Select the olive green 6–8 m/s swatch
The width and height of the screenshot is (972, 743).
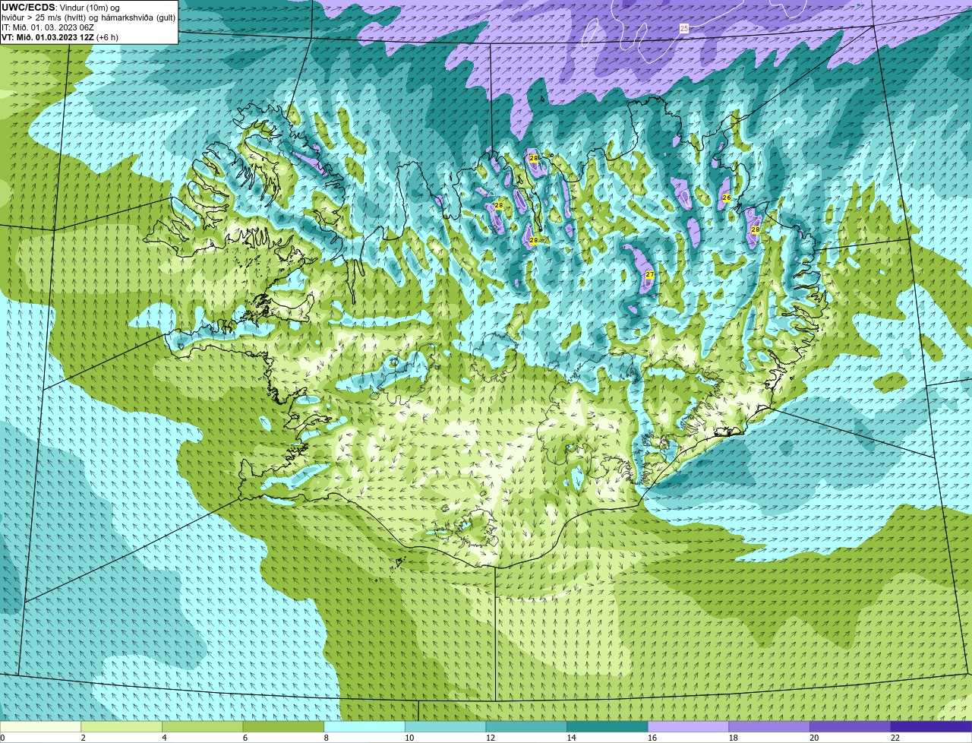pyautogui.click(x=283, y=726)
